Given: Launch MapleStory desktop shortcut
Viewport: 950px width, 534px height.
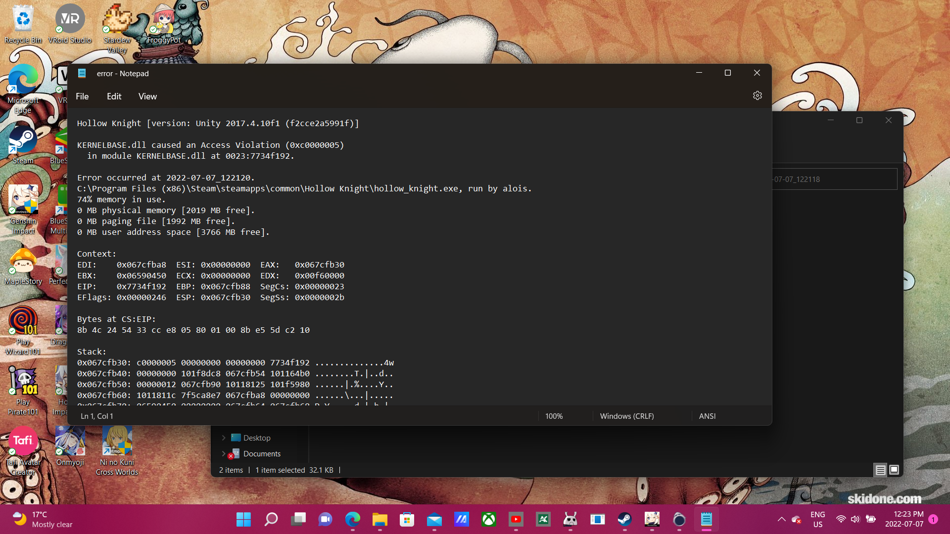Looking at the screenshot, I should pyautogui.click(x=23, y=267).
